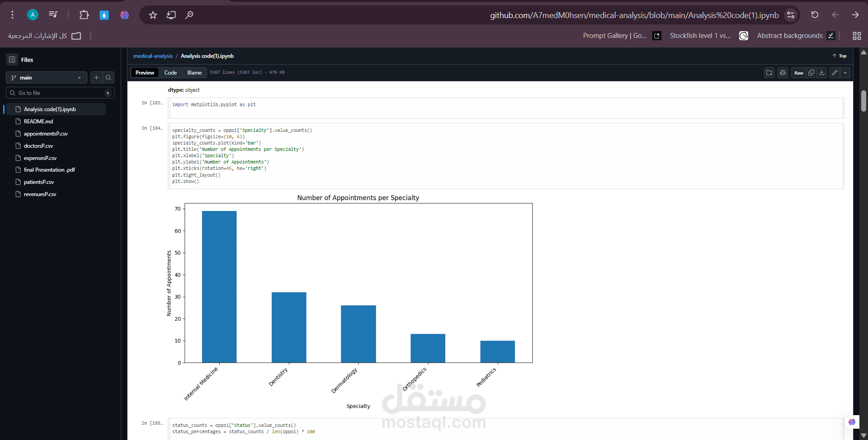The image size is (868, 440).
Task: Reload the page
Action: [x=815, y=15]
